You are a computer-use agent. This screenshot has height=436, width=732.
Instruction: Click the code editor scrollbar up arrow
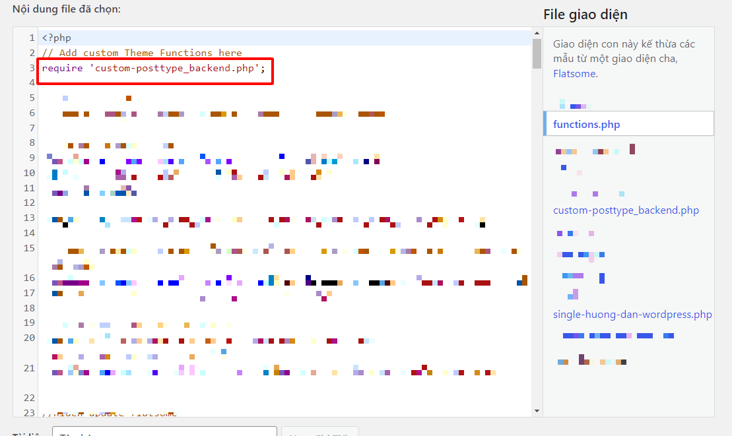click(537, 33)
